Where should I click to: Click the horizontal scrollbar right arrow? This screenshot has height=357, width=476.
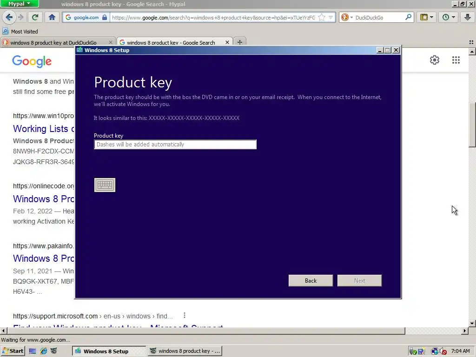464,331
